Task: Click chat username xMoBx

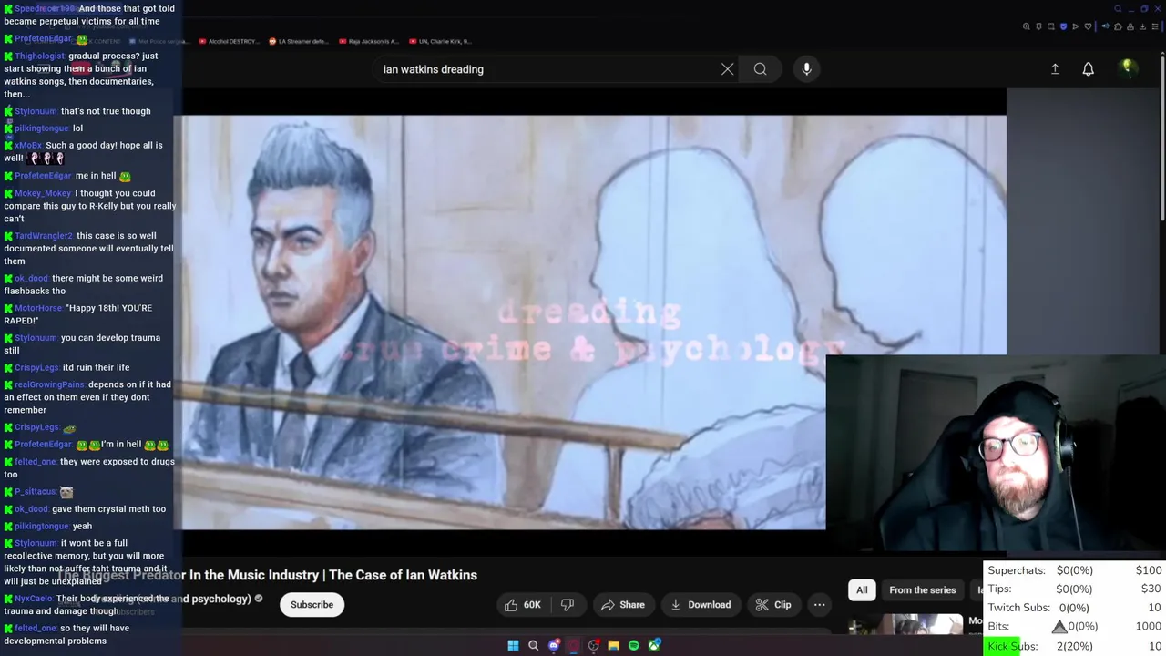Action: click(28, 146)
